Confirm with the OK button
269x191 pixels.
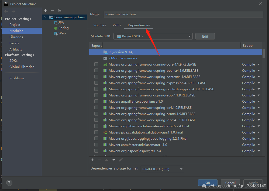pos(208,183)
